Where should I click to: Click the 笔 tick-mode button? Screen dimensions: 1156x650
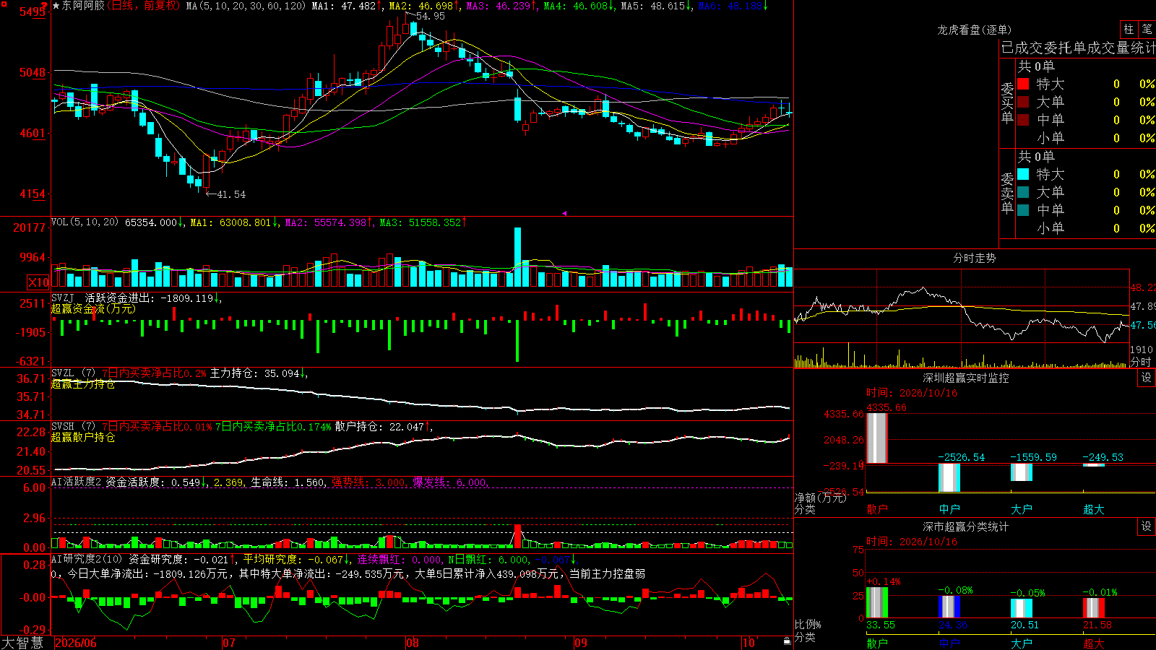(1147, 30)
